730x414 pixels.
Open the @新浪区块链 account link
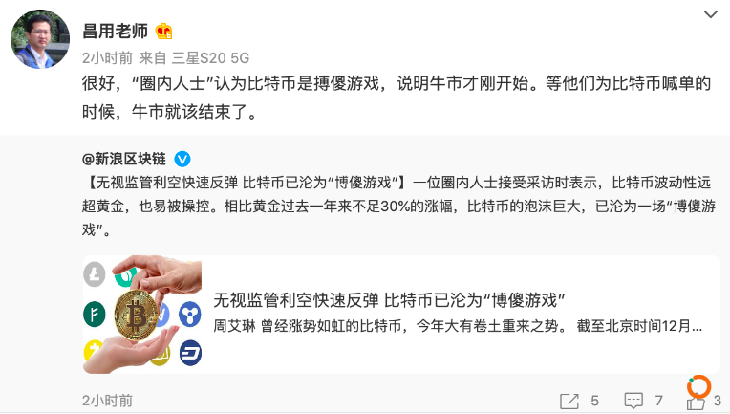point(124,159)
